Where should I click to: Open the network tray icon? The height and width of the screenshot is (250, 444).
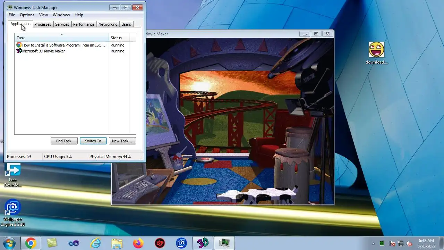[x=400, y=243]
